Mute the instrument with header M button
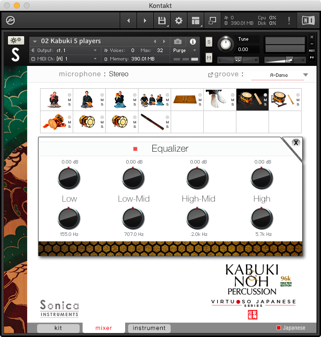 [x=209, y=57]
